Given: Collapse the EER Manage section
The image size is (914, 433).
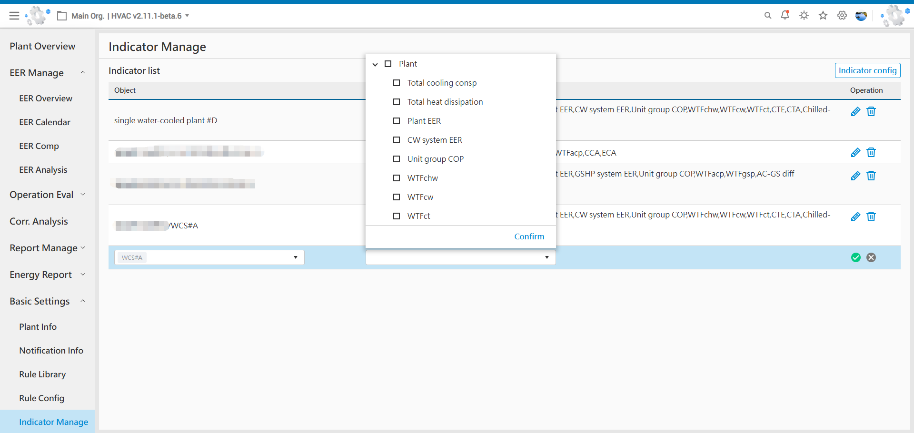Looking at the screenshot, I should click(83, 72).
